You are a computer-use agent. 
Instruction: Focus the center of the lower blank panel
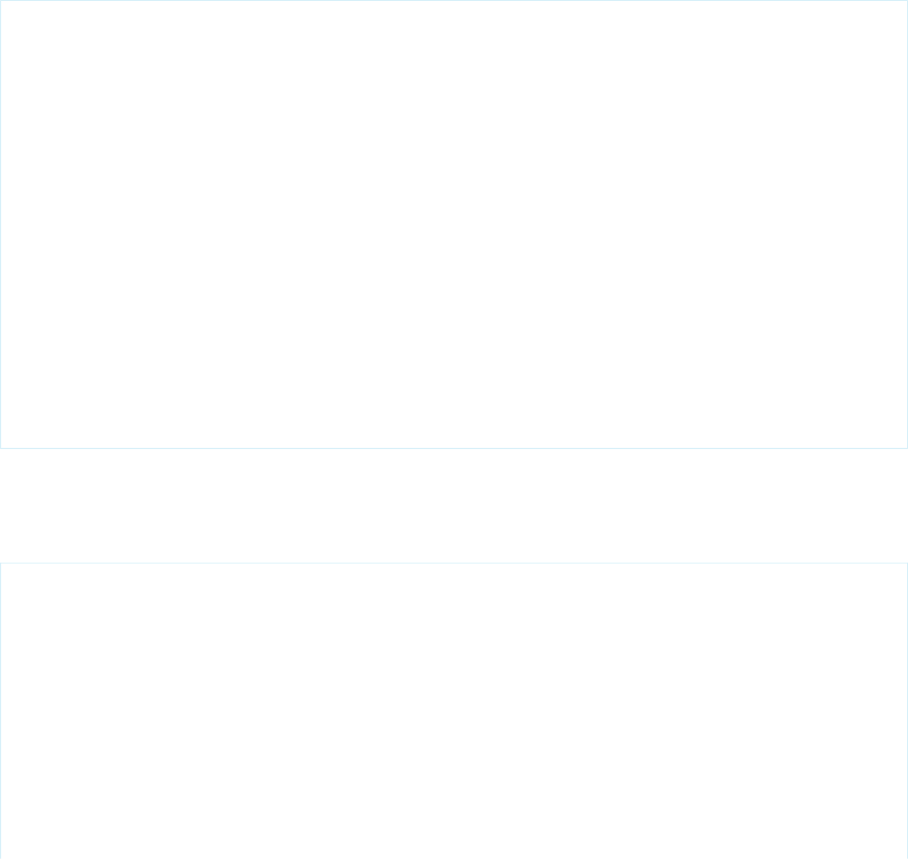coord(454,711)
